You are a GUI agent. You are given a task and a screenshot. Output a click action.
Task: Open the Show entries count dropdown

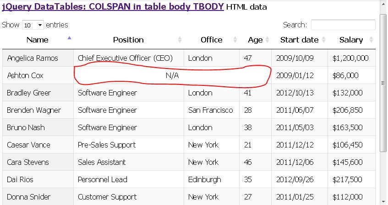(x=33, y=25)
